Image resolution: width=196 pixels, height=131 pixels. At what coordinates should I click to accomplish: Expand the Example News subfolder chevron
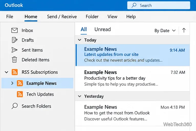(12, 83)
